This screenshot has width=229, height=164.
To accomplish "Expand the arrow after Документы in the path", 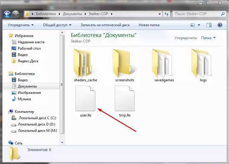I will click(85, 14).
